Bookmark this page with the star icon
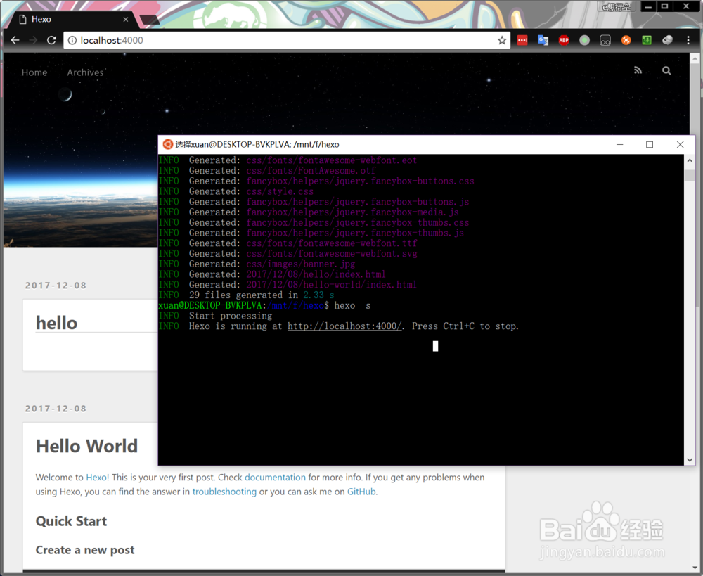703x576 pixels. pyautogui.click(x=502, y=40)
